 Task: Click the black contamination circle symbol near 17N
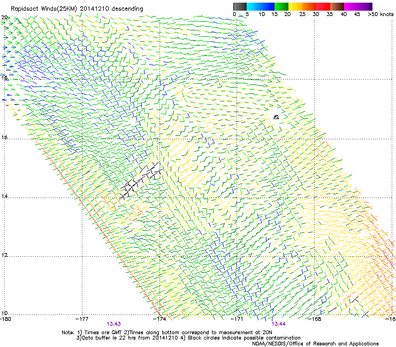276,117
